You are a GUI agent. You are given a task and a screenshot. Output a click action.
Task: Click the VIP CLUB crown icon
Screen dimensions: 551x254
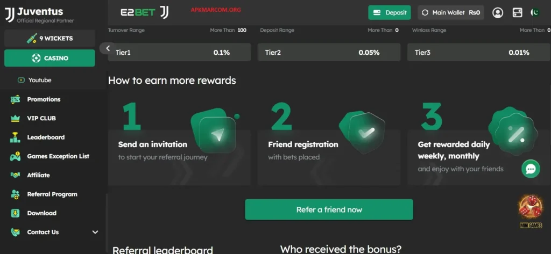pyautogui.click(x=15, y=119)
